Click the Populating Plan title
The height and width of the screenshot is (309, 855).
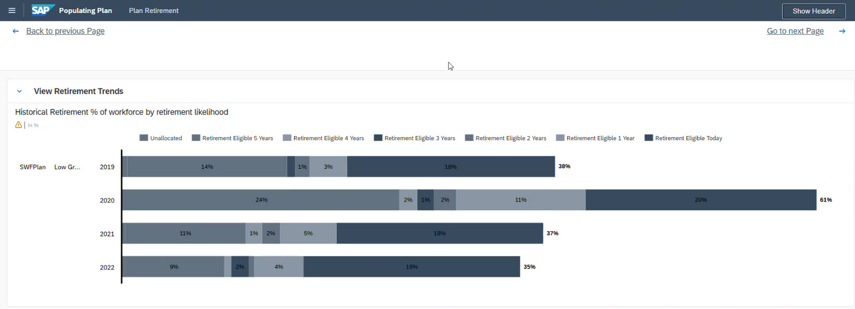[85, 10]
